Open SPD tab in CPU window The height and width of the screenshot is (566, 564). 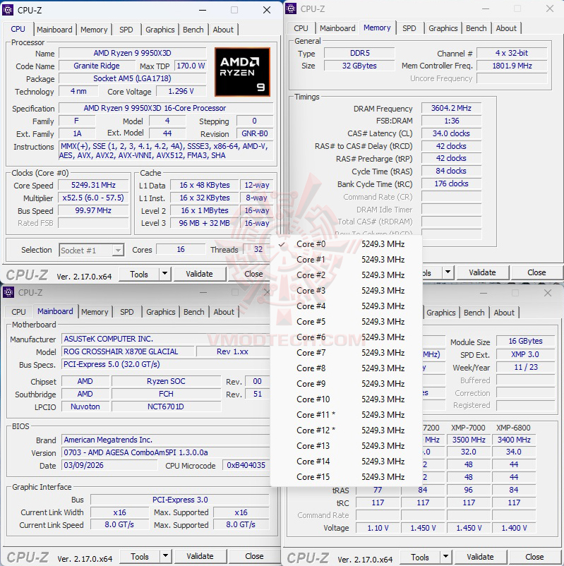(x=126, y=30)
